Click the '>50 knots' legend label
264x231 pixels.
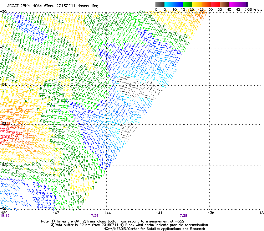pos(254,10)
